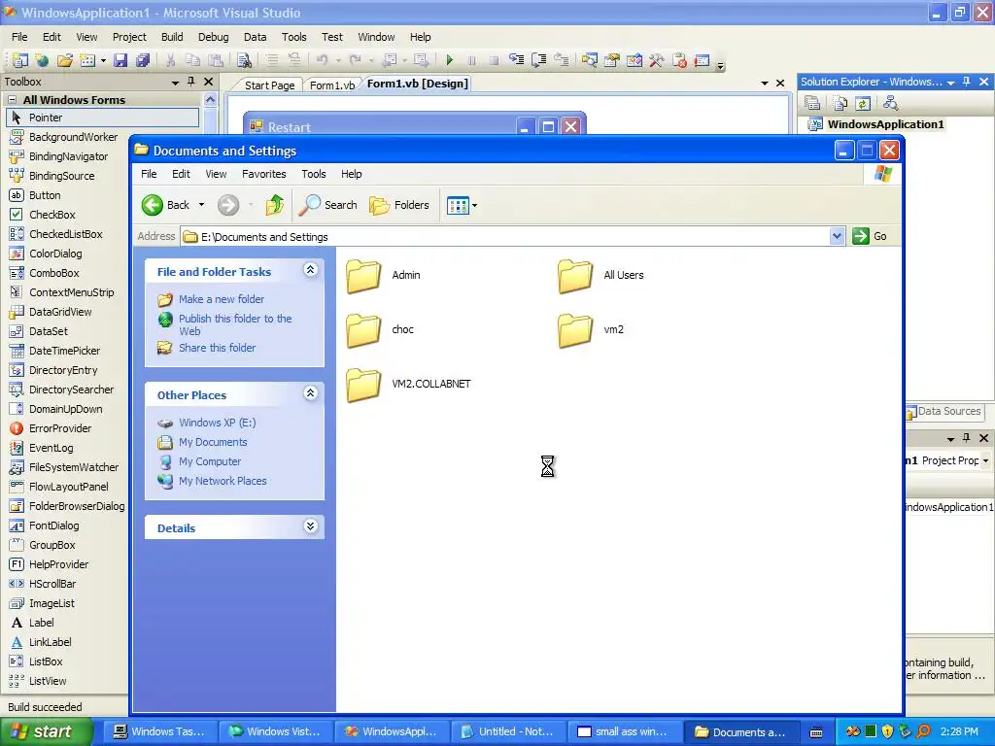Screen dimensions: 995x746
Task: Switch to the Form1.vb tab
Action: pyautogui.click(x=332, y=85)
